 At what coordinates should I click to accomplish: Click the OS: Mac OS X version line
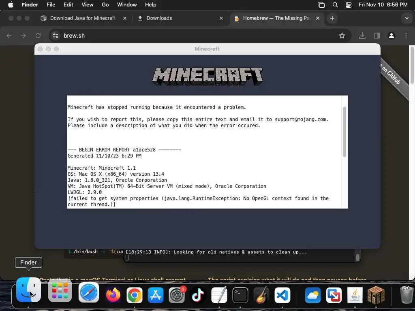click(x=116, y=174)
